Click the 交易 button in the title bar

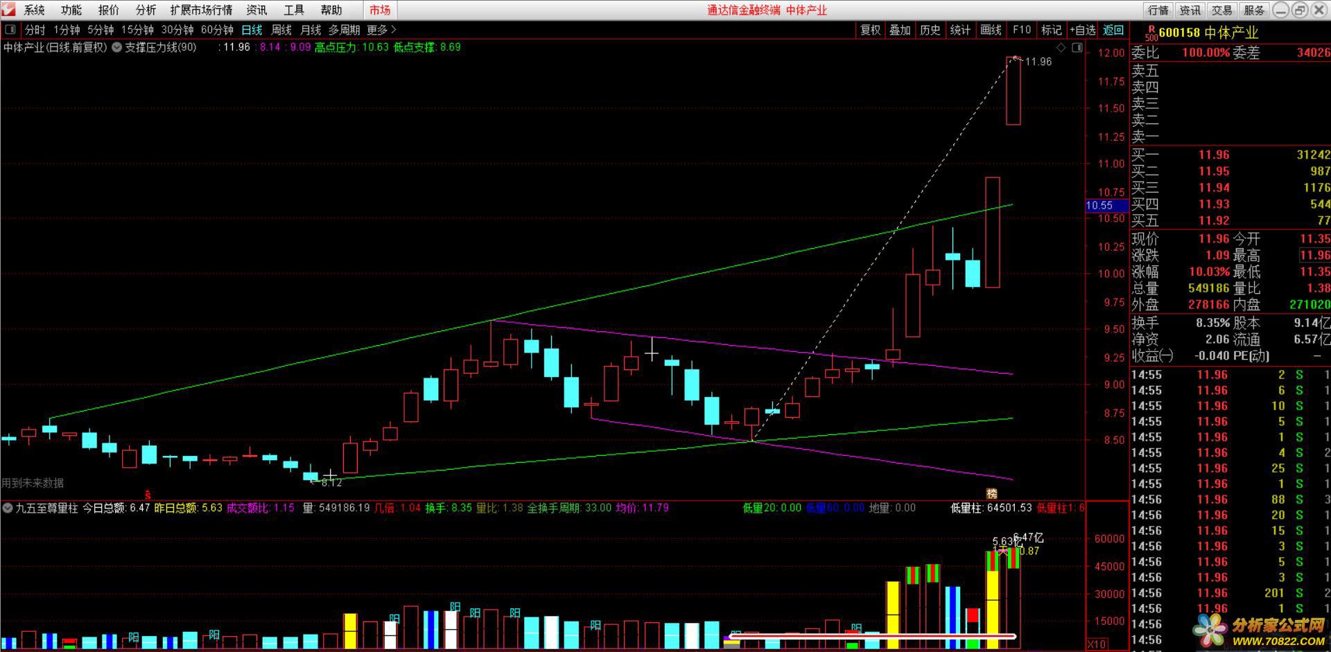pyautogui.click(x=1222, y=10)
